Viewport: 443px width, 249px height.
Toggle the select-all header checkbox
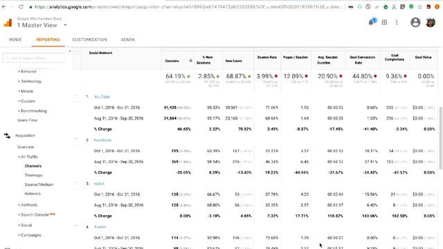[x=77, y=53]
